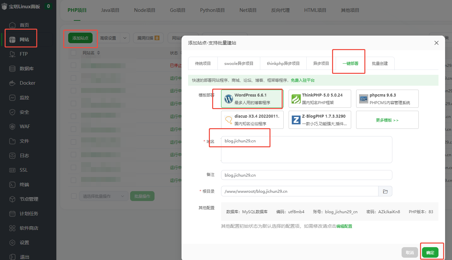452x260 pixels.
Task: Click the WordPress logo icon
Action: tap(228, 99)
